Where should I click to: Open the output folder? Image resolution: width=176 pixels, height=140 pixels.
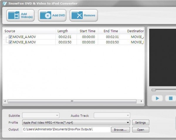coord(141,130)
